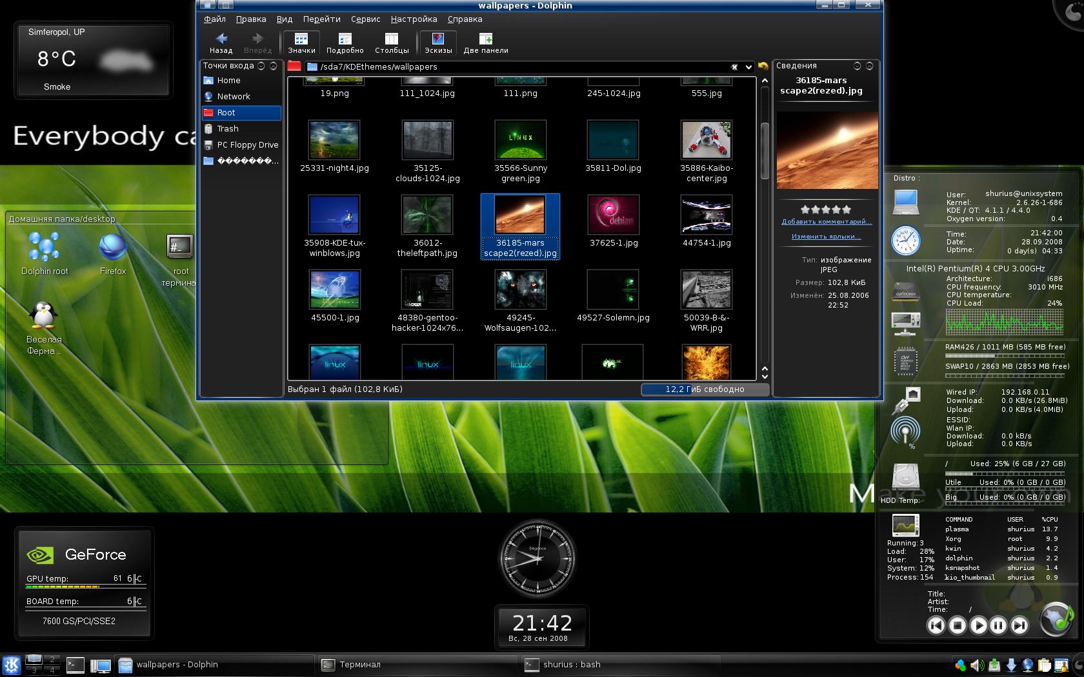Switch to Icons (Значки) view mode
The height and width of the screenshot is (677, 1084).
point(301,43)
